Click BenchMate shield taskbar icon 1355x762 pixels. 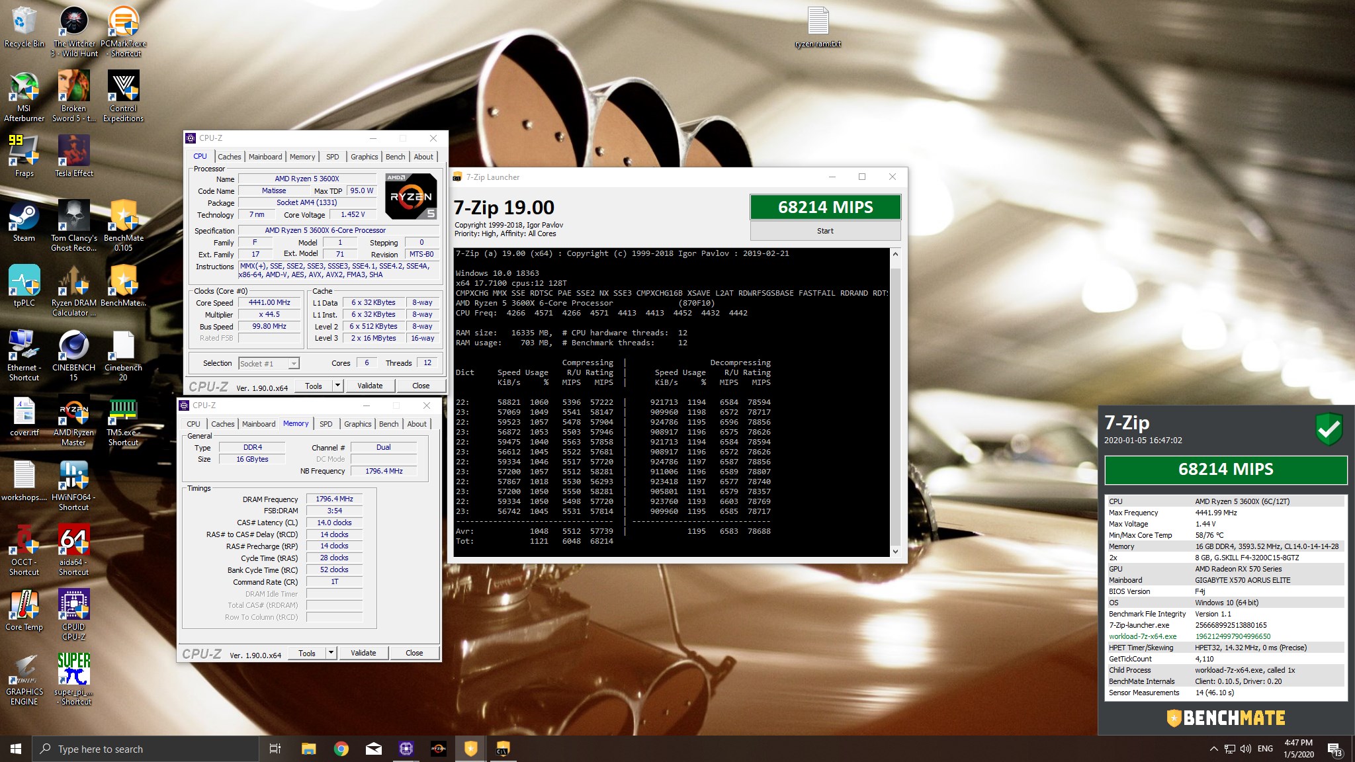coord(470,749)
